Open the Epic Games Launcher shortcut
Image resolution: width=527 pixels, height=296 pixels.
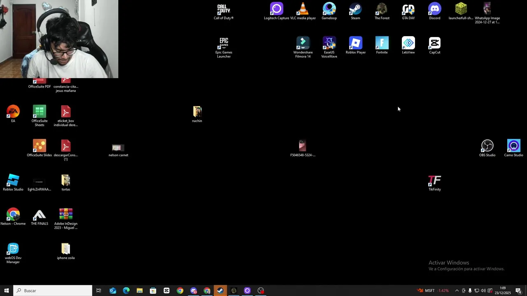coord(224,47)
